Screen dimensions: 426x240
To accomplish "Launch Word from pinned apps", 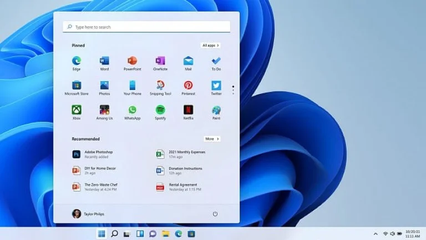I will click(x=104, y=63).
